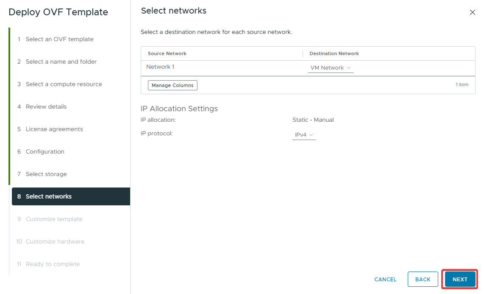Open step 5 License agreements
The height and width of the screenshot is (294, 484).
point(54,129)
